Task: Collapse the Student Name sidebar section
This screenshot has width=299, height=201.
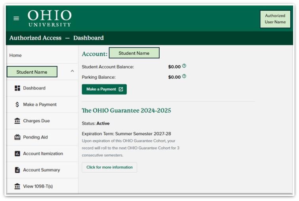Action: click(72, 71)
